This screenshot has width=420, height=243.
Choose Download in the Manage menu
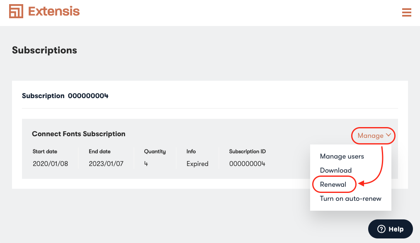click(x=335, y=170)
